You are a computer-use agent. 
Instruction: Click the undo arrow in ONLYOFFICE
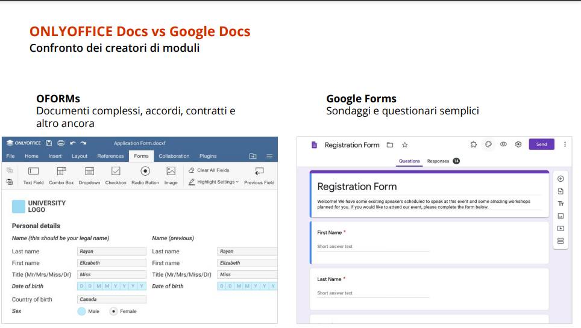tap(72, 143)
